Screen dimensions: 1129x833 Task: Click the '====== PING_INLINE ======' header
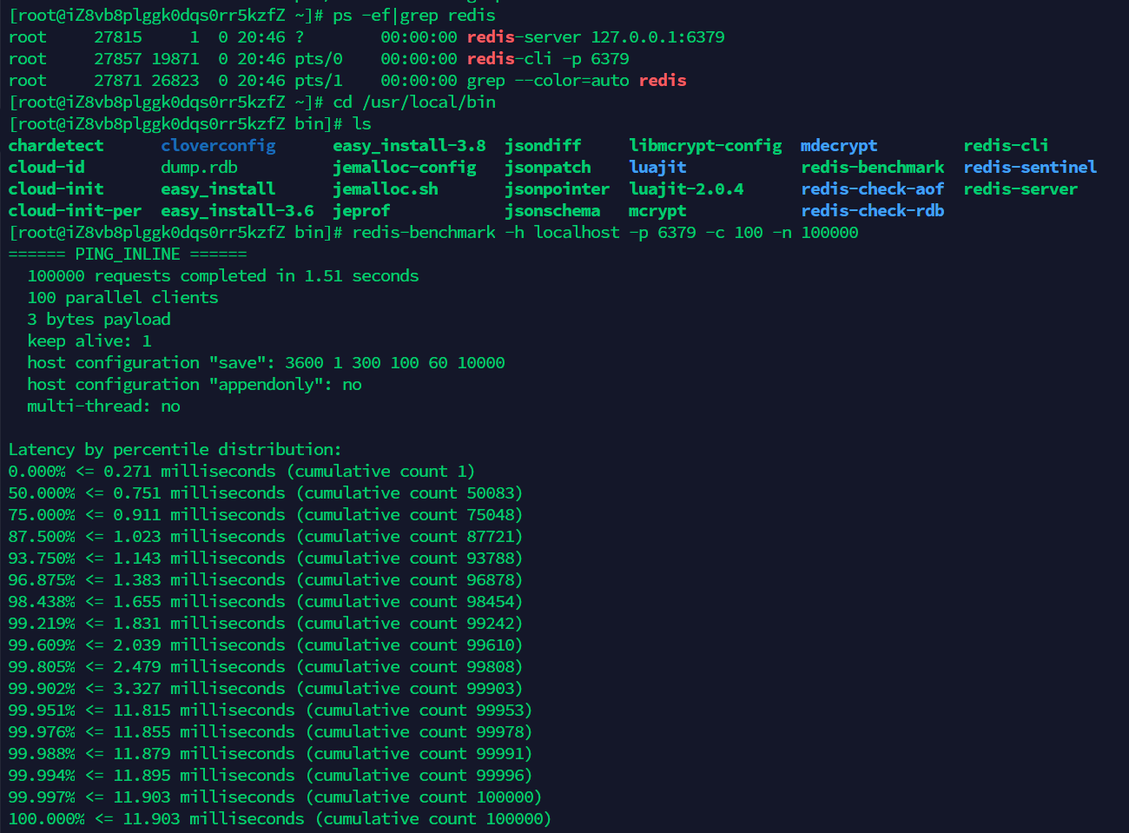tap(128, 255)
